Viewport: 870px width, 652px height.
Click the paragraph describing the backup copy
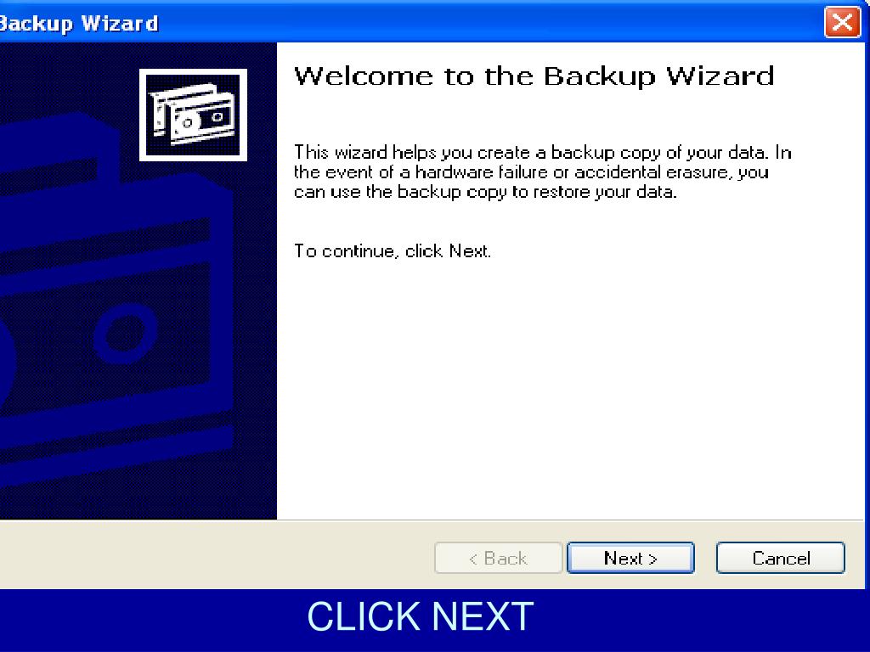[x=543, y=171]
